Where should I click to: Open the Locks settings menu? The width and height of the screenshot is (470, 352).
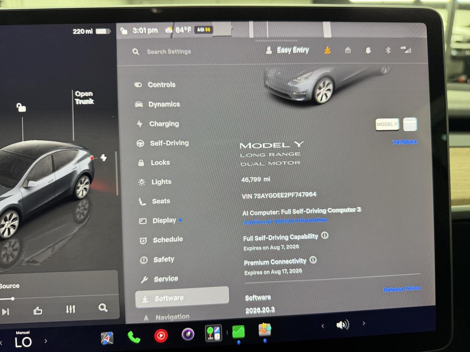point(153,162)
